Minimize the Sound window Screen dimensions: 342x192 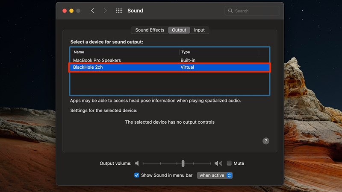pos(71,11)
